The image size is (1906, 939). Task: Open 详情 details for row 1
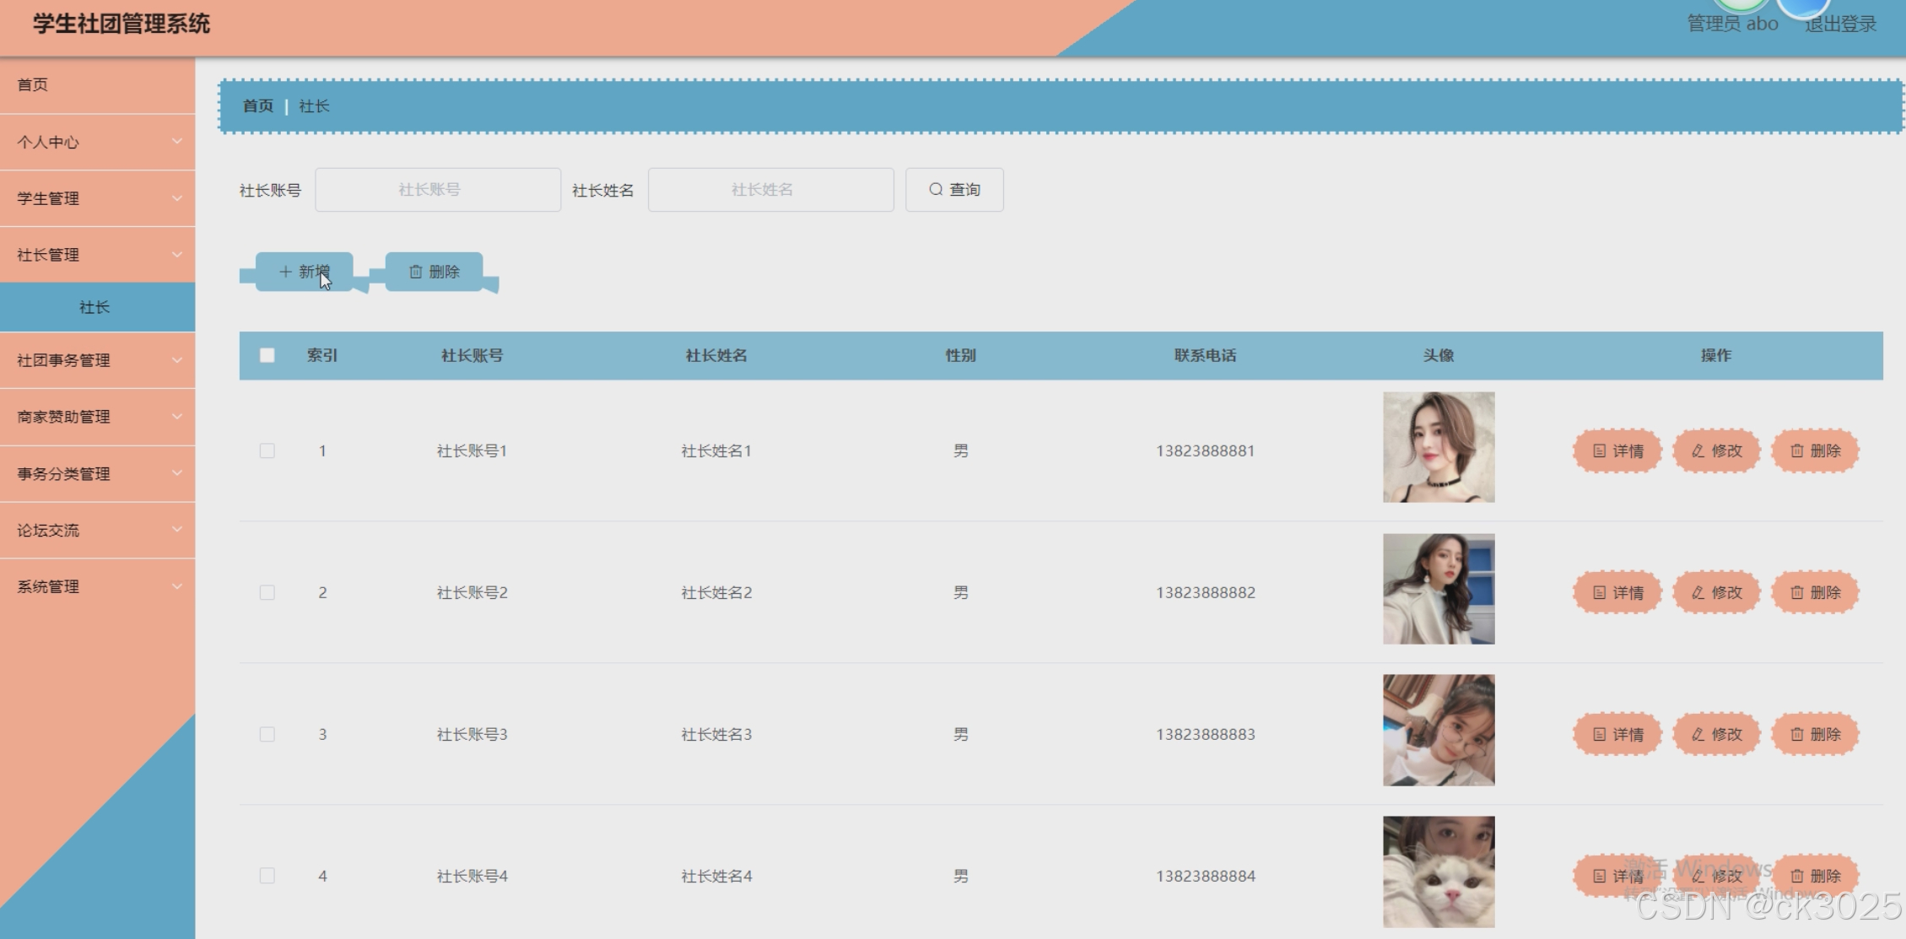[x=1617, y=451]
